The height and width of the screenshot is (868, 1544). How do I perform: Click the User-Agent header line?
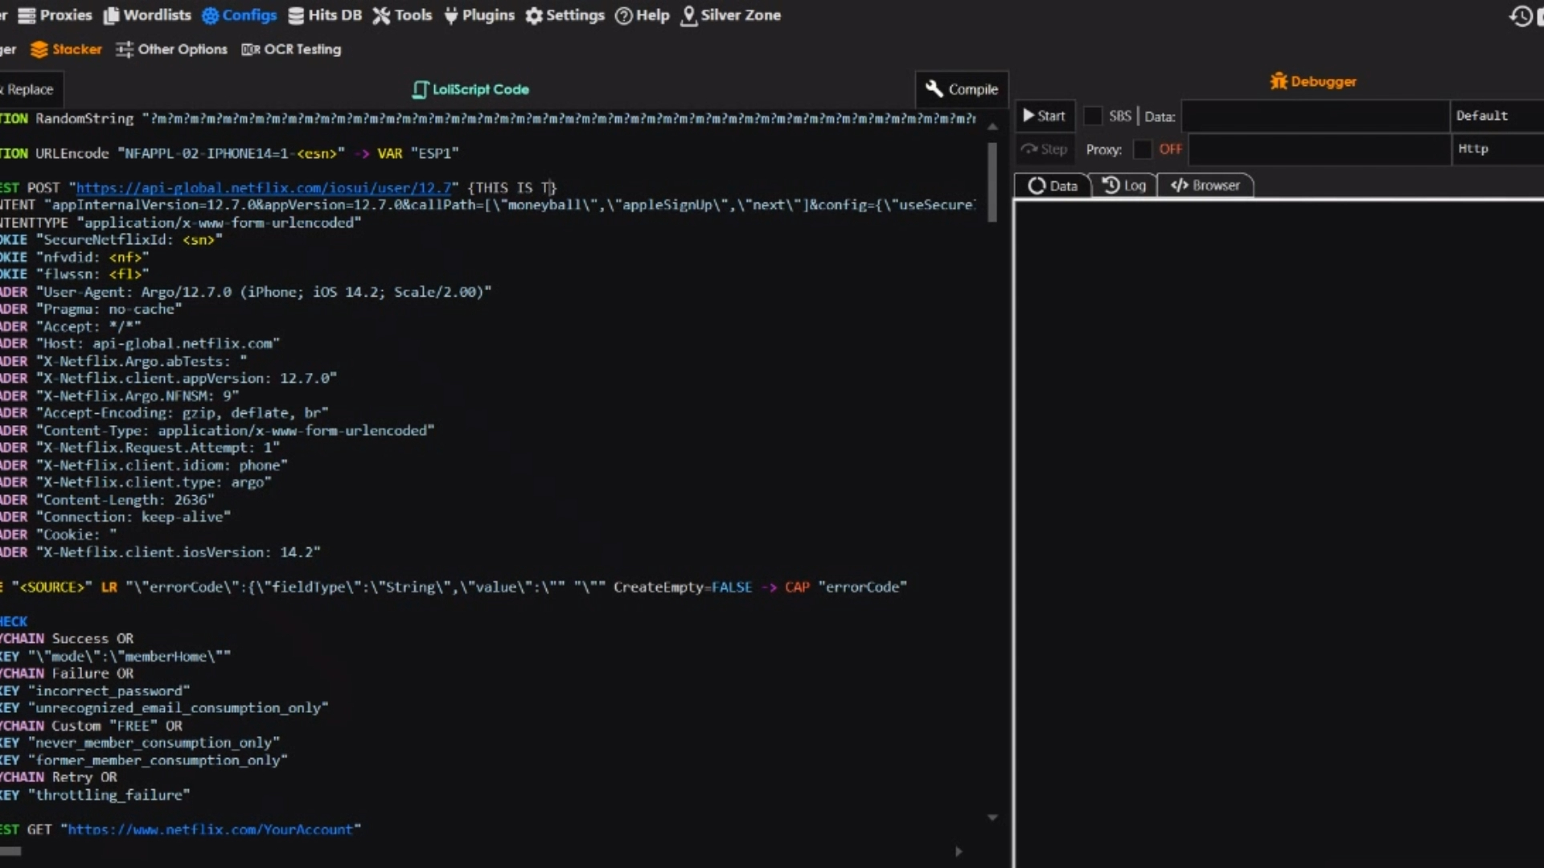click(x=245, y=292)
